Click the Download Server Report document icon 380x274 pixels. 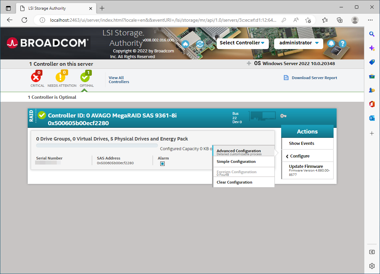pos(286,78)
